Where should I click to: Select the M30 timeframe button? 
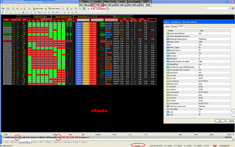(57, 12)
